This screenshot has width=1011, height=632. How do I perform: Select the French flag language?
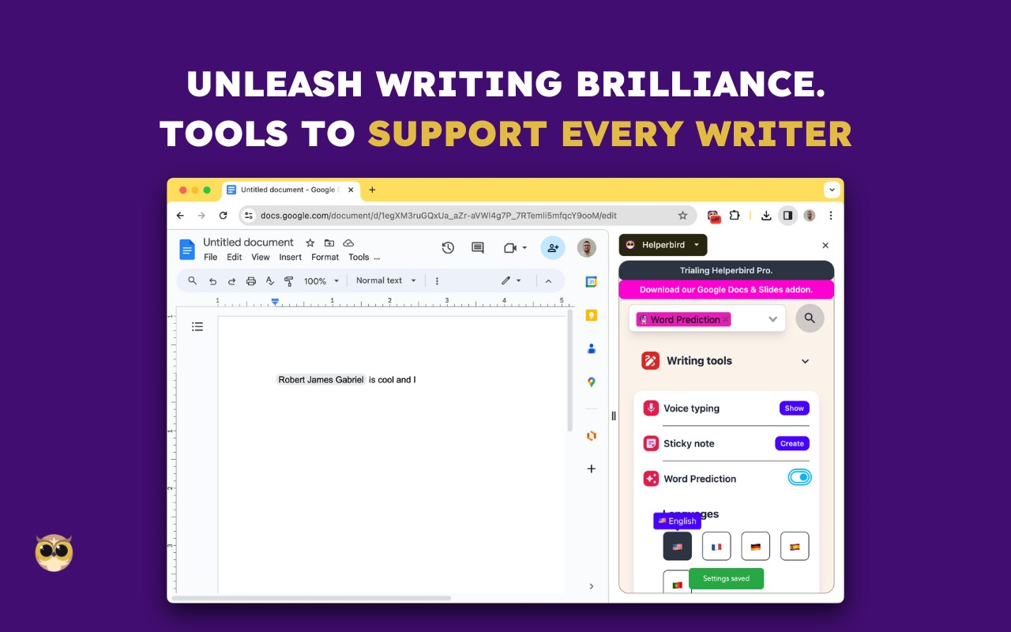(716, 546)
